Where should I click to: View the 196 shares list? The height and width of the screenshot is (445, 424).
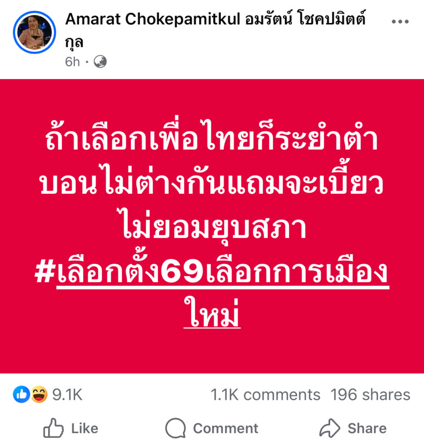click(371, 395)
